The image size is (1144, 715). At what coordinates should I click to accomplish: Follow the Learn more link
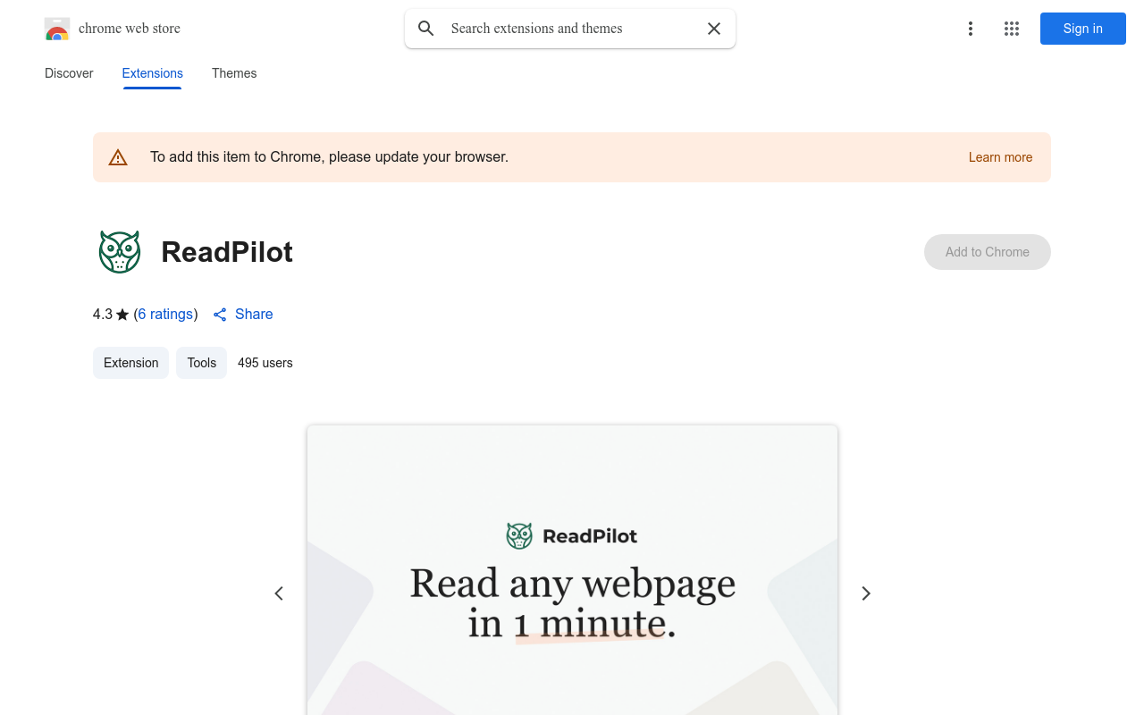(x=1000, y=157)
